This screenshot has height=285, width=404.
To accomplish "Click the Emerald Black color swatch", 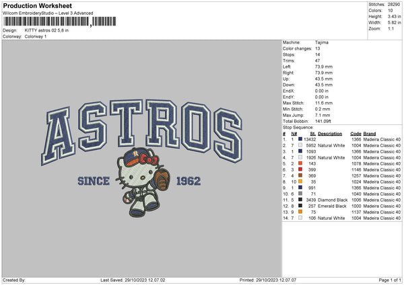I will (300, 206).
